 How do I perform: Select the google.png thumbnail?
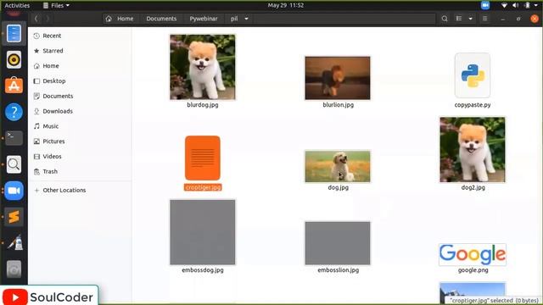click(x=473, y=254)
